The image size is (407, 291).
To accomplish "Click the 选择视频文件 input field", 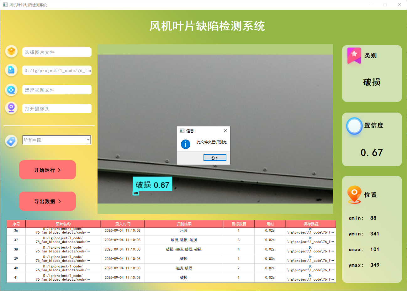I will 57,90.
